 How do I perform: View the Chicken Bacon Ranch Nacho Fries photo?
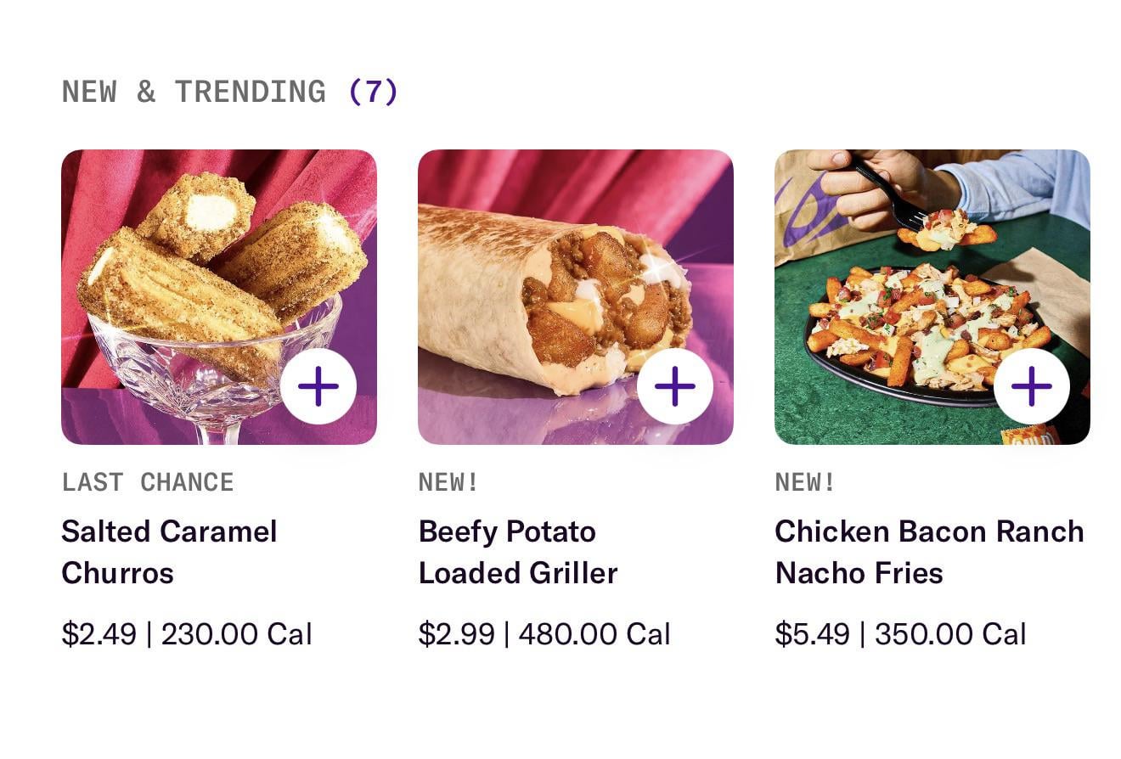coord(917,323)
